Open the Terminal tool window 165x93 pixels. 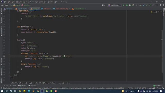(x=32, y=86)
